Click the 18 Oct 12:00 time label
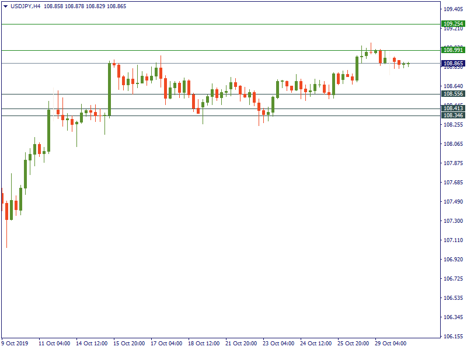467x350 pixels. point(204,344)
